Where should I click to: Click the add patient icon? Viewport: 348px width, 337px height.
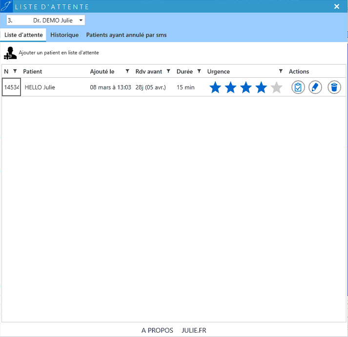coord(10,53)
